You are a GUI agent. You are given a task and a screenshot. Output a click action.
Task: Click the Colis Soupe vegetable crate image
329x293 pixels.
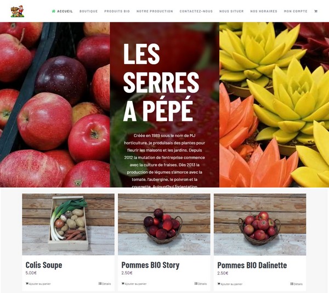pos(68,224)
